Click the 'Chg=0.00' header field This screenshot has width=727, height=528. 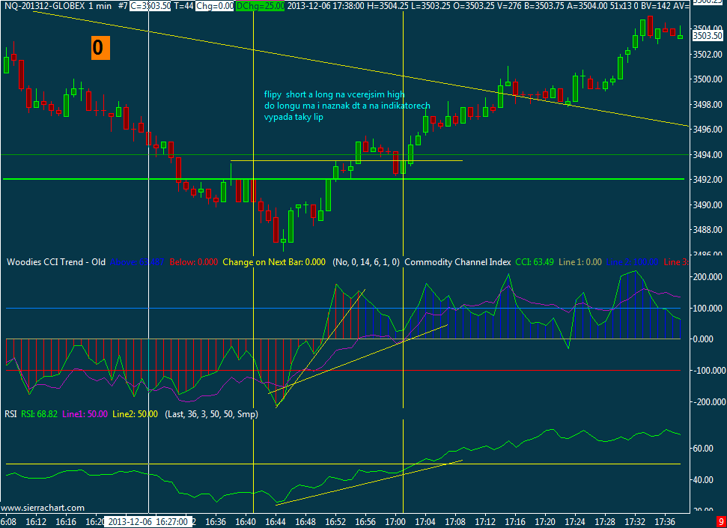point(215,5)
